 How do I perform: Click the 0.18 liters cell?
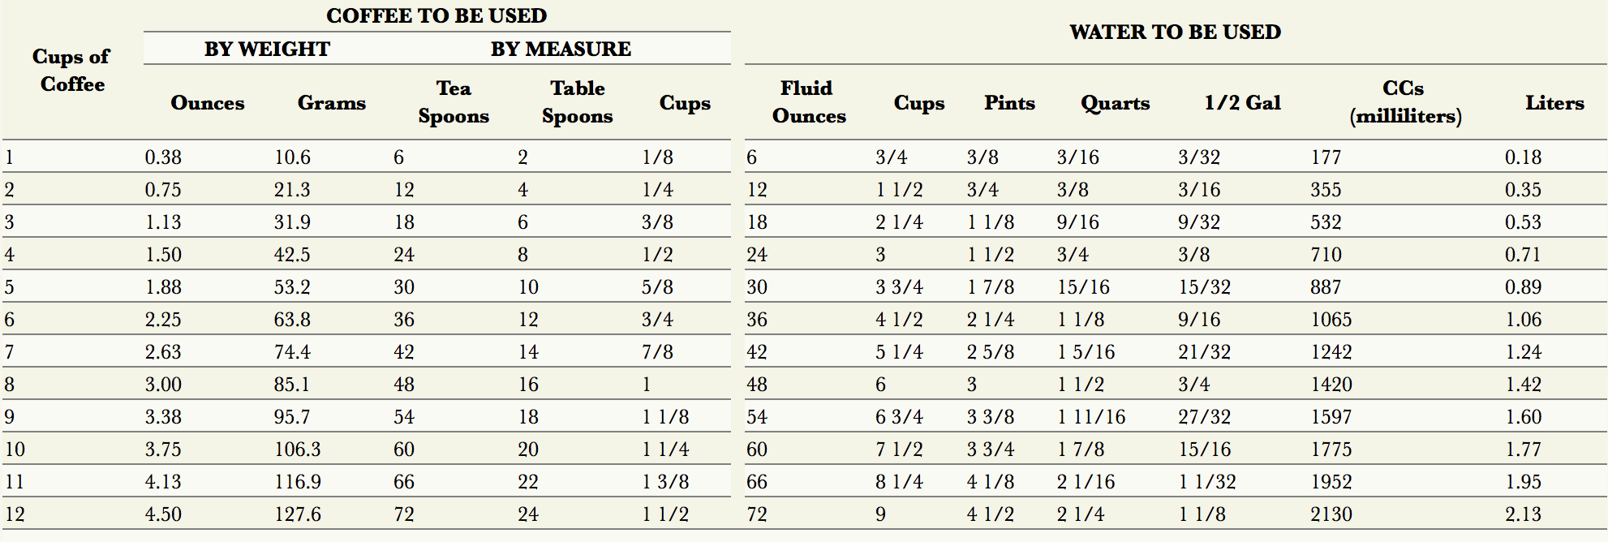1523,157
